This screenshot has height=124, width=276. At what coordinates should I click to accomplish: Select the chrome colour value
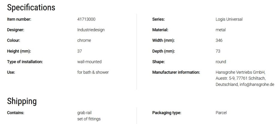tap(84, 41)
